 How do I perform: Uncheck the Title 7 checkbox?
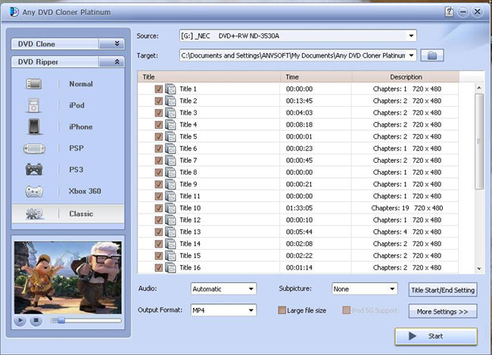click(x=159, y=160)
